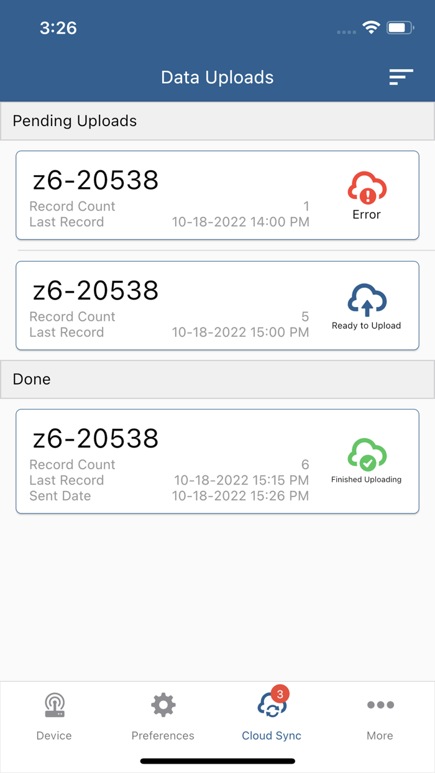Tap the Pending Uploads section header

click(217, 121)
